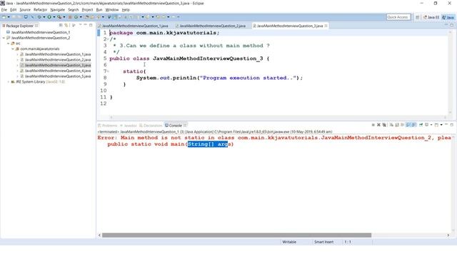
Task: Toggle Show Console on Standard Error
Action: (414, 125)
